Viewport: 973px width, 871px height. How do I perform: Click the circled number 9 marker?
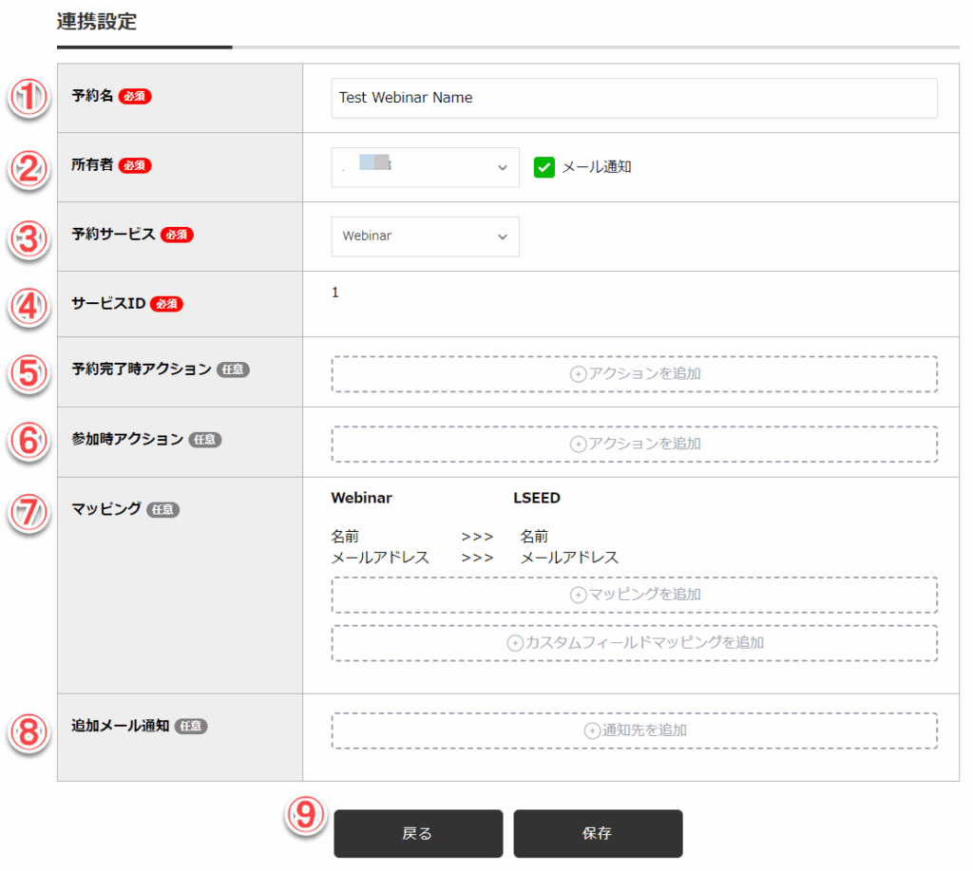(x=306, y=815)
